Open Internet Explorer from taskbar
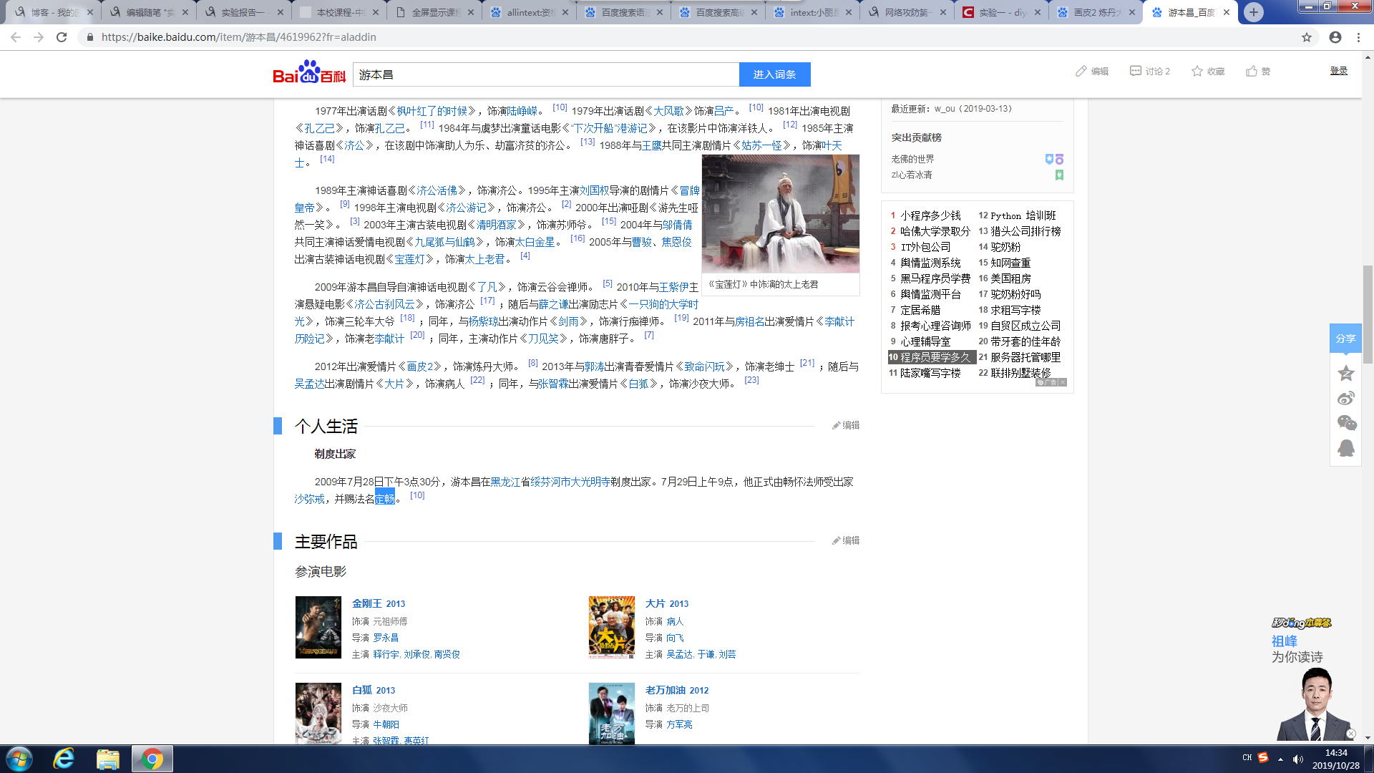1374x773 pixels. [x=64, y=759]
